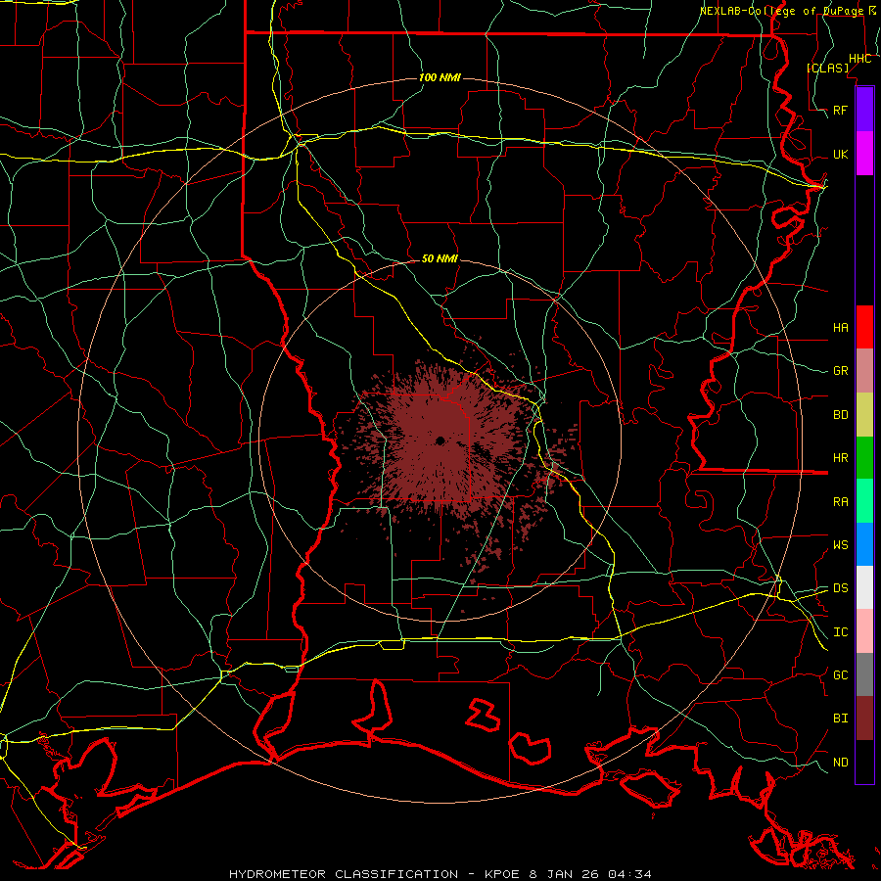Click the HA legend label
The width and height of the screenshot is (881, 881).
pos(841,327)
